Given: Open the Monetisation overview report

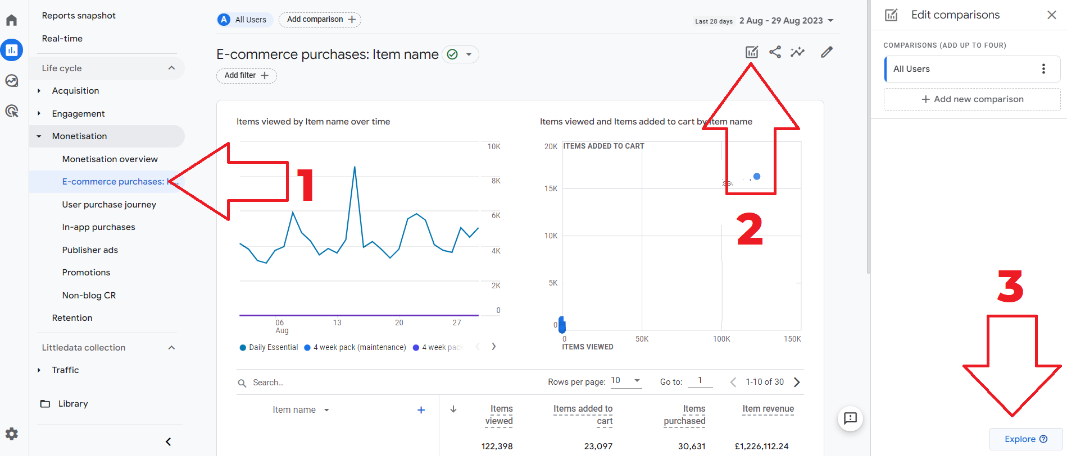Looking at the screenshot, I should click(x=110, y=159).
